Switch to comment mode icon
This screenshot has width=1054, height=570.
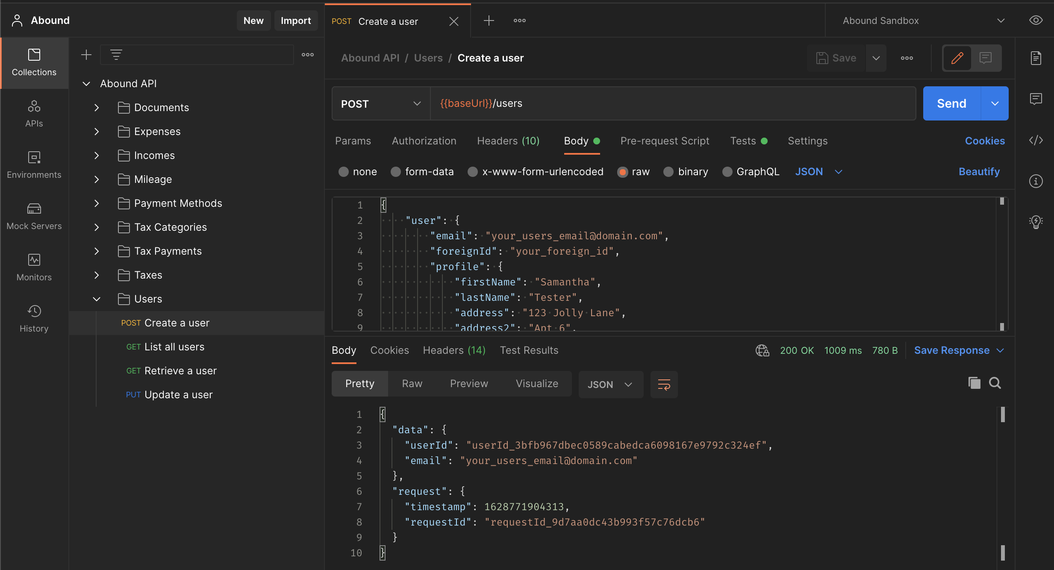coord(986,58)
